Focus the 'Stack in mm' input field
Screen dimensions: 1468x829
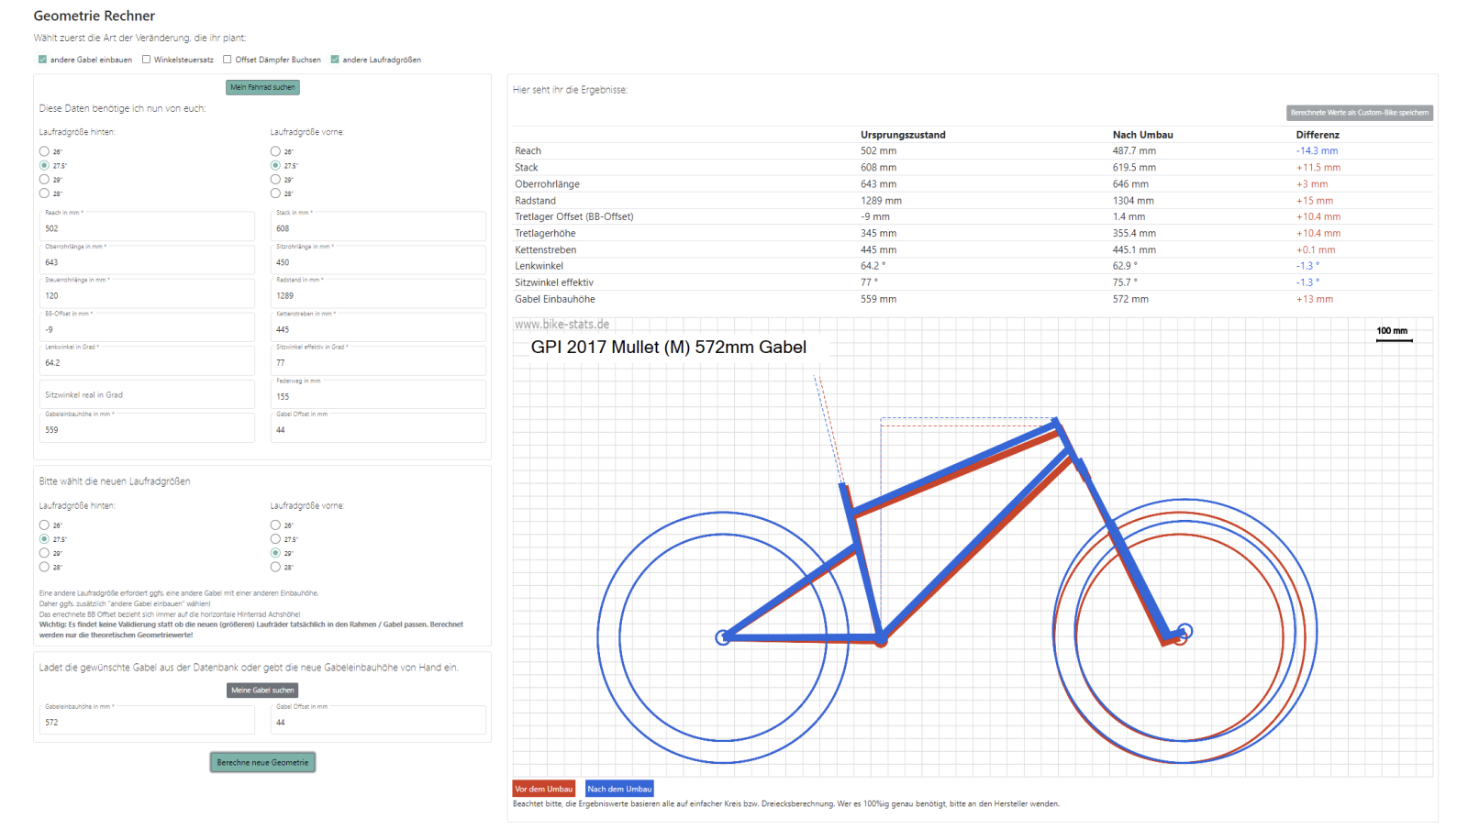coord(378,227)
